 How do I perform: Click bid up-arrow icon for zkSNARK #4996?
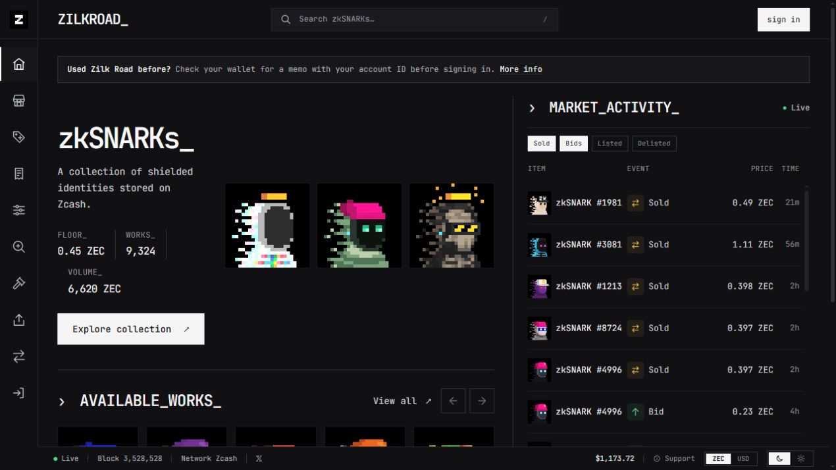(635, 411)
